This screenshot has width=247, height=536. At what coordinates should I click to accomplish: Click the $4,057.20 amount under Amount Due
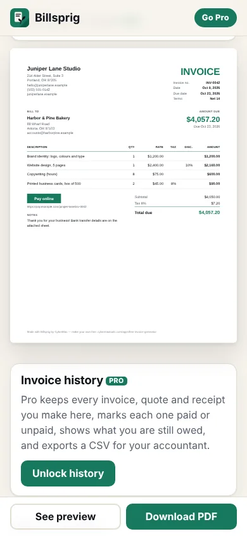(203, 119)
